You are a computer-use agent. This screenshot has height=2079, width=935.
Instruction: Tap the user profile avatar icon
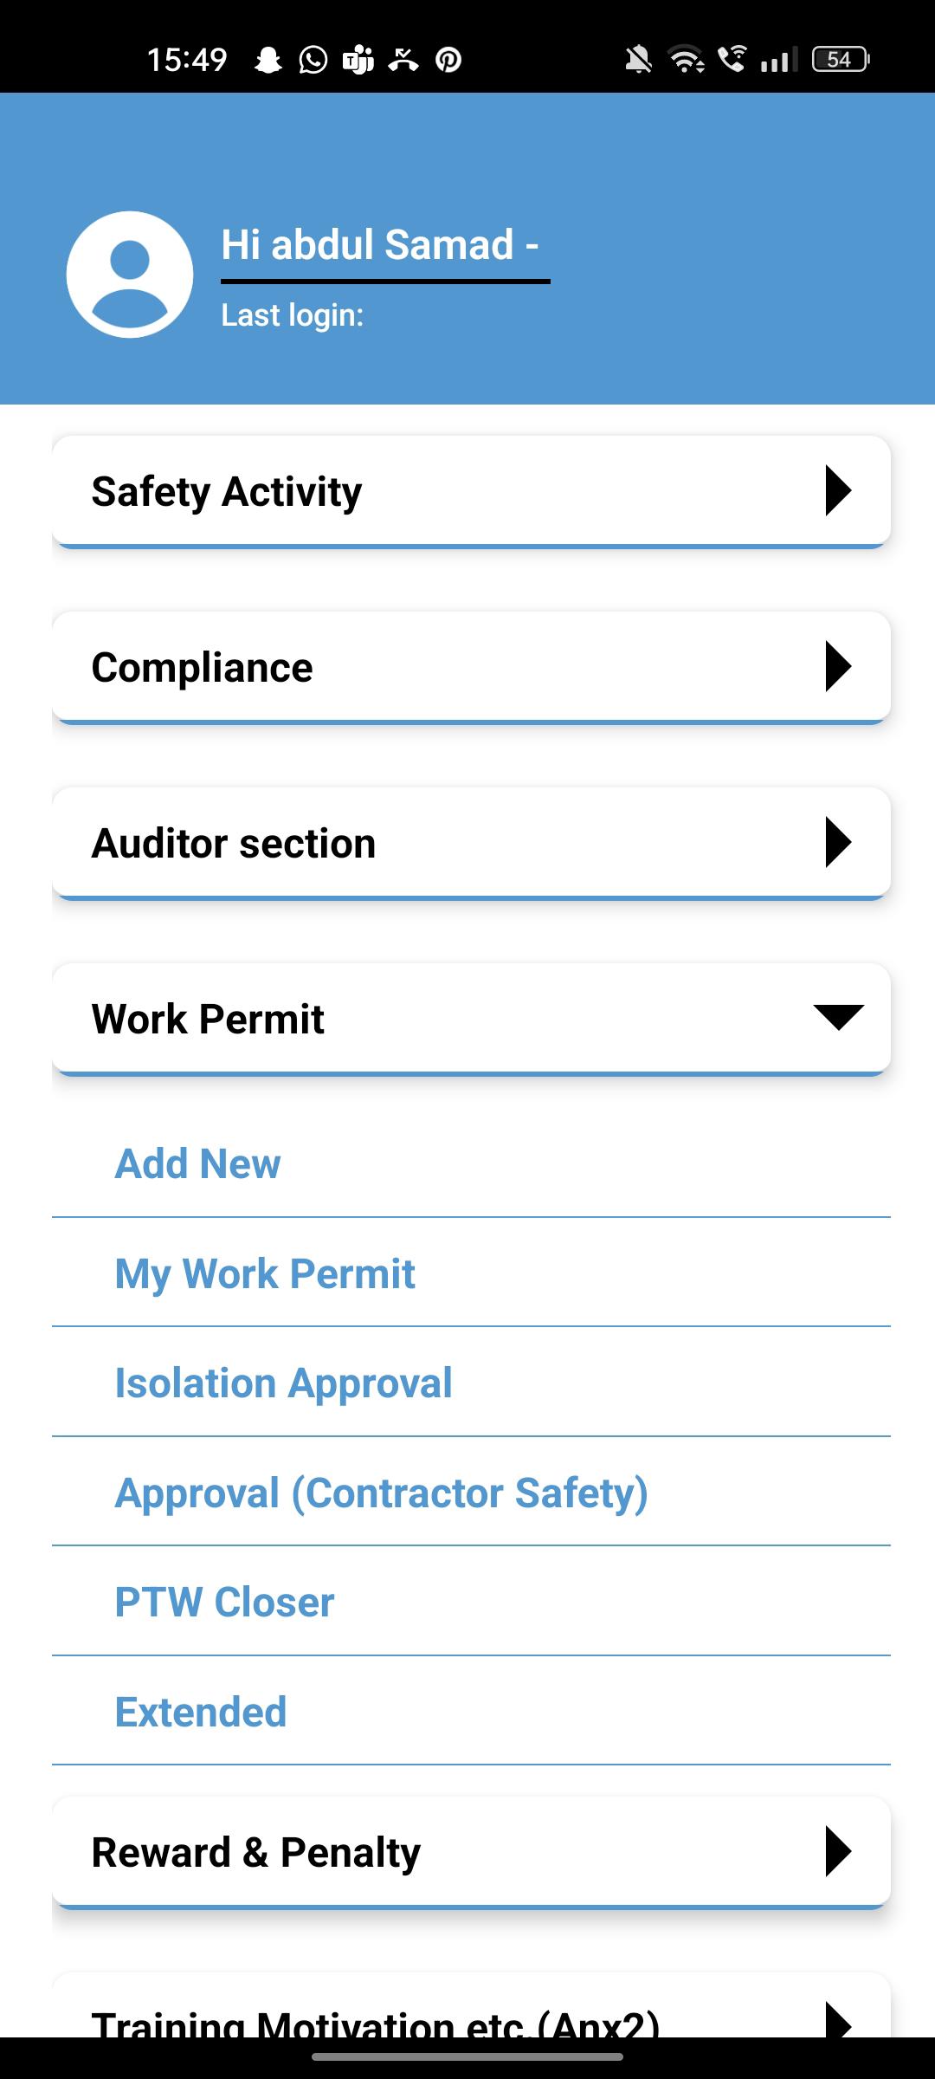pyautogui.click(x=130, y=275)
